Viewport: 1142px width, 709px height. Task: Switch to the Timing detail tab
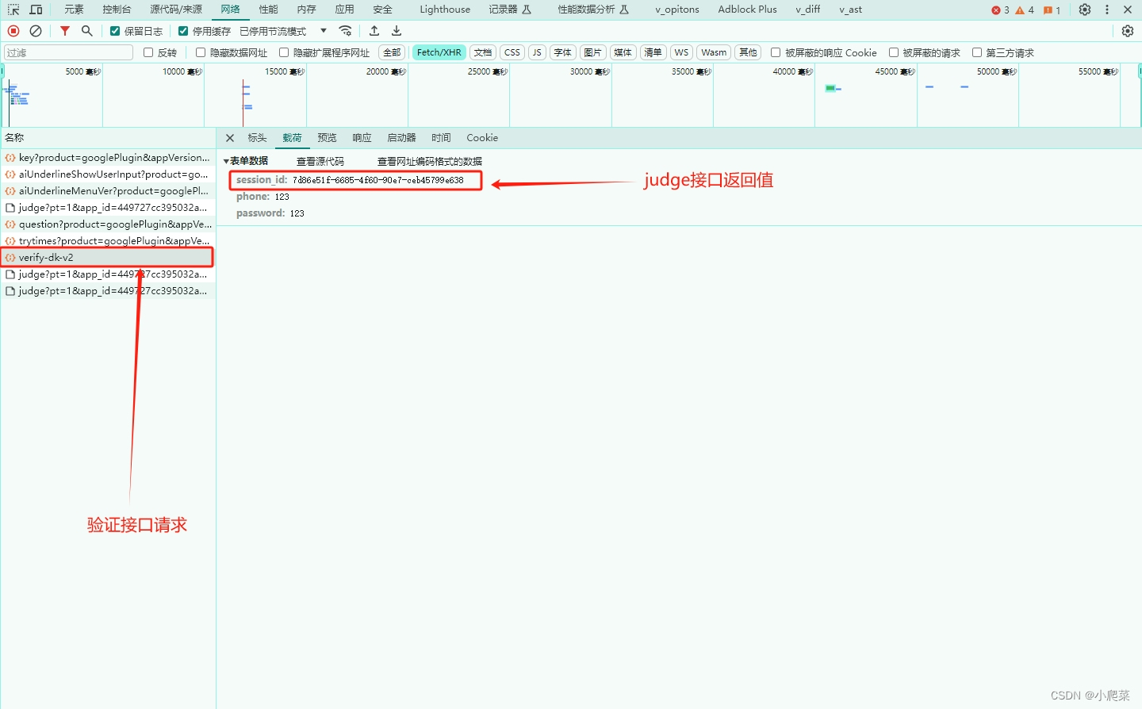(x=442, y=138)
